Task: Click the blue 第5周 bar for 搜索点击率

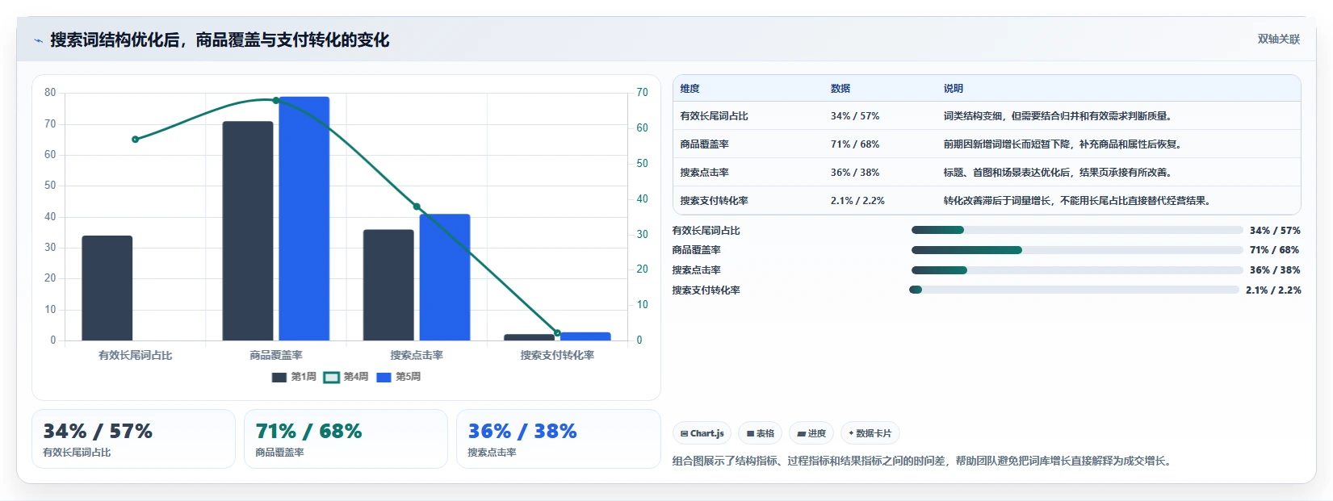Action: pos(445,278)
